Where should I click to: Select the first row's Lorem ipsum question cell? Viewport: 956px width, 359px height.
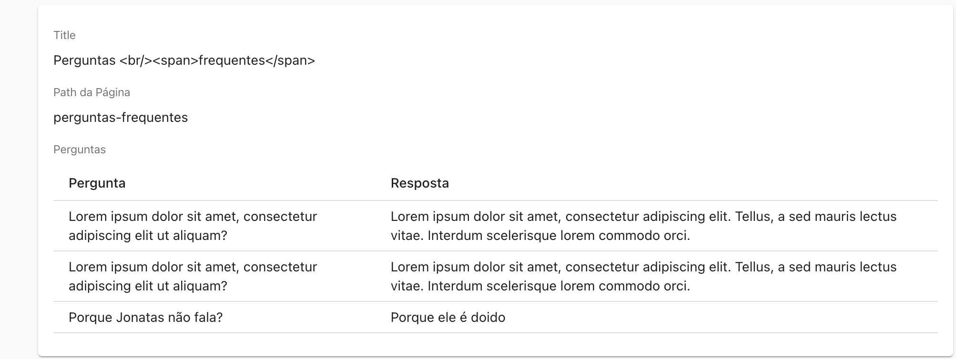193,226
